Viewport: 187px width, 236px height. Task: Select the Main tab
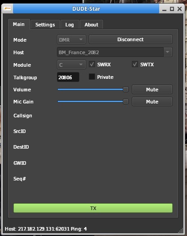(x=19, y=24)
